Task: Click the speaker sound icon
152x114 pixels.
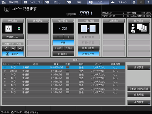Action: [x=141, y=2]
